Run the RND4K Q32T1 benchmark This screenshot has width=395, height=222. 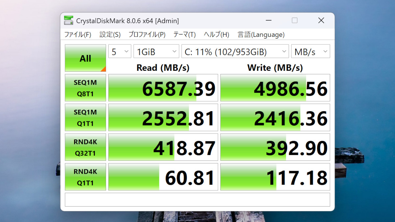85,147
